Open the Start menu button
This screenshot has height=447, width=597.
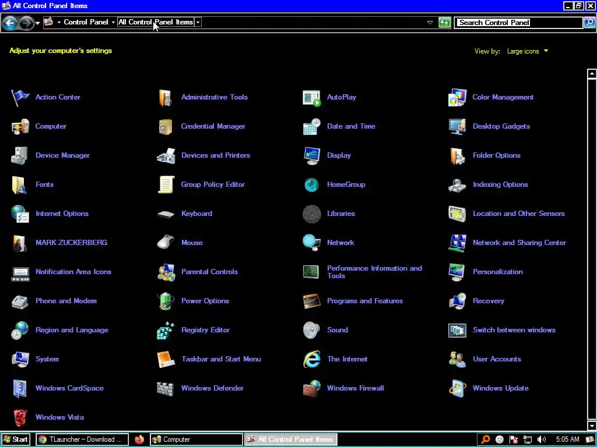pos(15,439)
